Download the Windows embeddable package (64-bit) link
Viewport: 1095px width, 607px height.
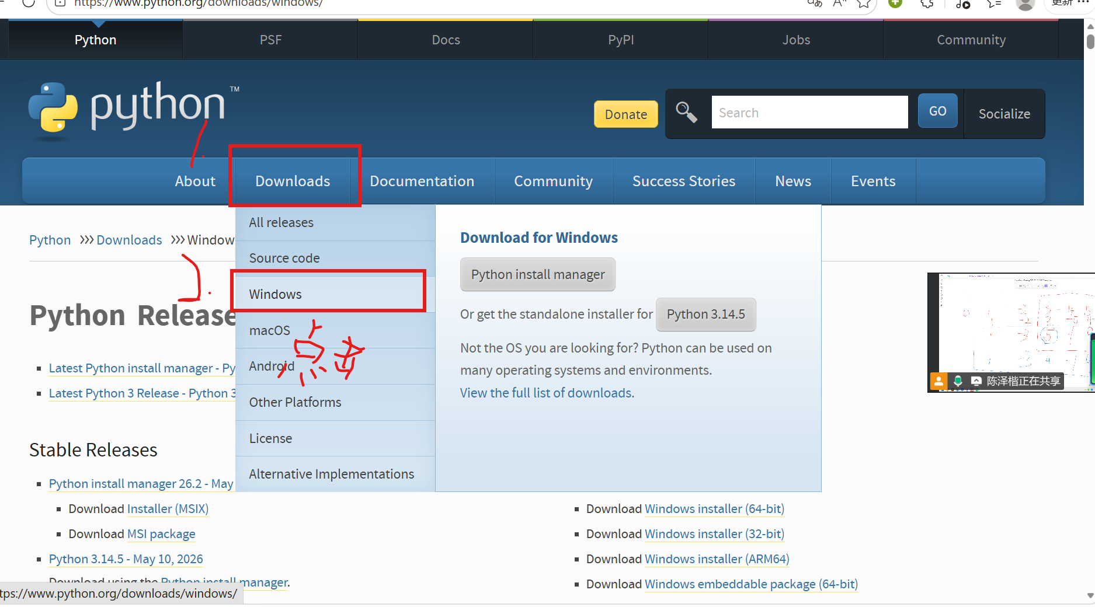point(751,584)
